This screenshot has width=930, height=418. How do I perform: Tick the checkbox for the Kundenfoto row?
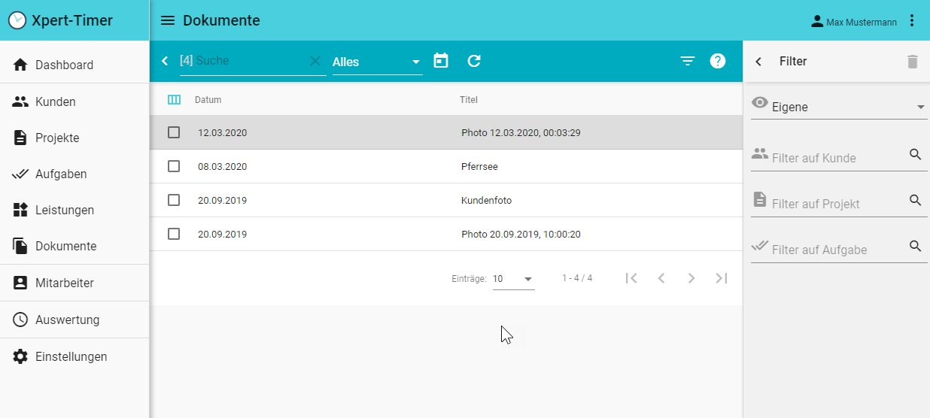tap(174, 200)
